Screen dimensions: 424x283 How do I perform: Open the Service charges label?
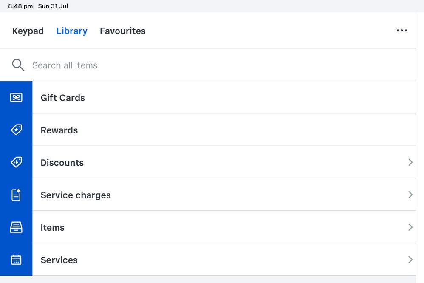click(76, 195)
